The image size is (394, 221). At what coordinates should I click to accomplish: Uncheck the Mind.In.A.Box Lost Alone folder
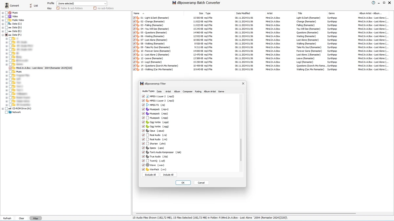click(x=10, y=68)
